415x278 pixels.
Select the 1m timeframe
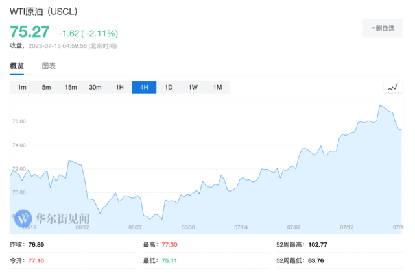pyautogui.click(x=22, y=88)
